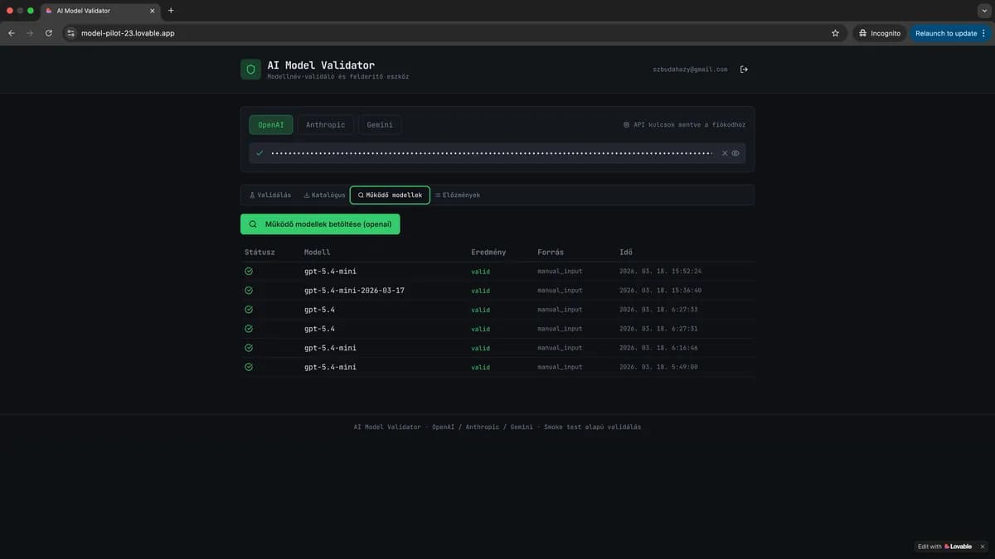Toggle API key visibility eye icon
The width and height of the screenshot is (995, 559).
pos(735,153)
